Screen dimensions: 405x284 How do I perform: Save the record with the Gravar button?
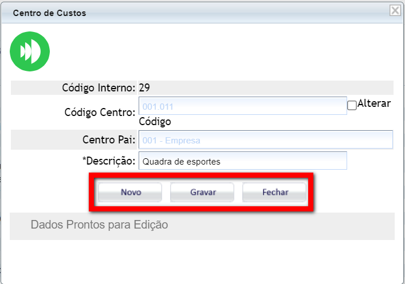[x=203, y=193]
